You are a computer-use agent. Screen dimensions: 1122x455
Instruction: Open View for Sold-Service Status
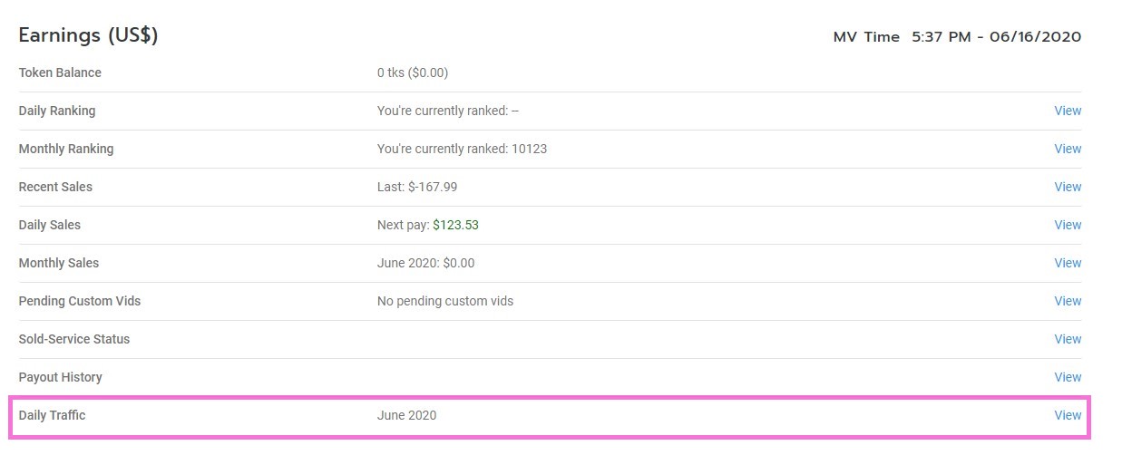pyautogui.click(x=1068, y=339)
